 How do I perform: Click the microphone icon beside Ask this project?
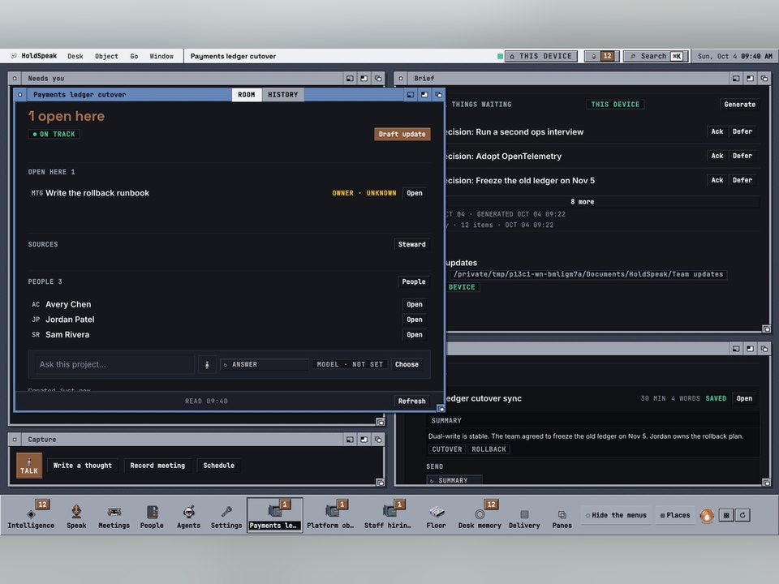[x=207, y=364]
